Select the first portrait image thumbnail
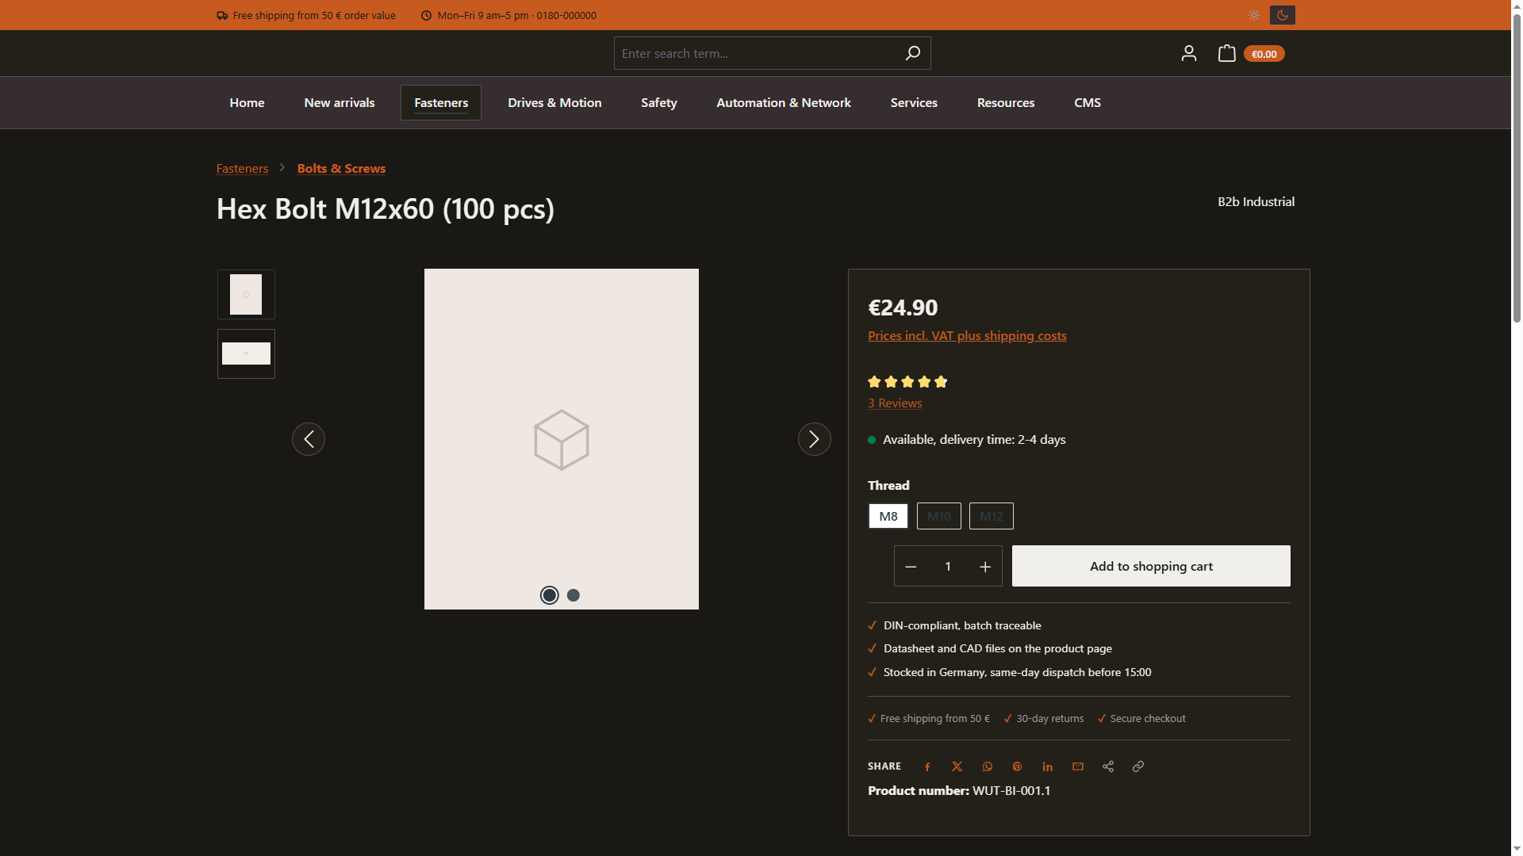The height and width of the screenshot is (856, 1523). click(246, 294)
